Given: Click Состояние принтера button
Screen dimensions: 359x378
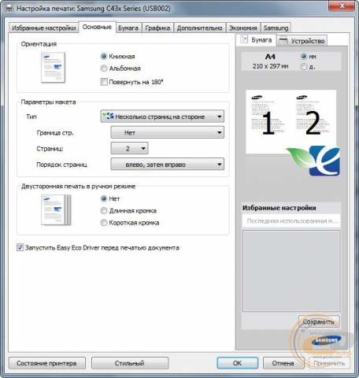Looking at the screenshot, I should [x=47, y=363].
